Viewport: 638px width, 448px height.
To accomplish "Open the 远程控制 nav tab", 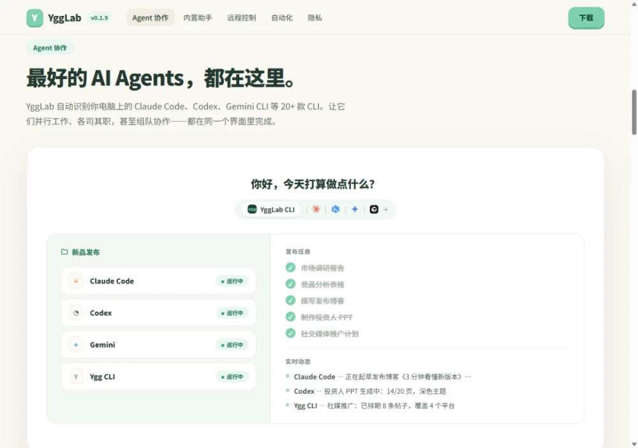I will [242, 18].
